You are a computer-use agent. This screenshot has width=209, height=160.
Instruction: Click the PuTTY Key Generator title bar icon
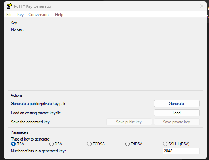9,6
